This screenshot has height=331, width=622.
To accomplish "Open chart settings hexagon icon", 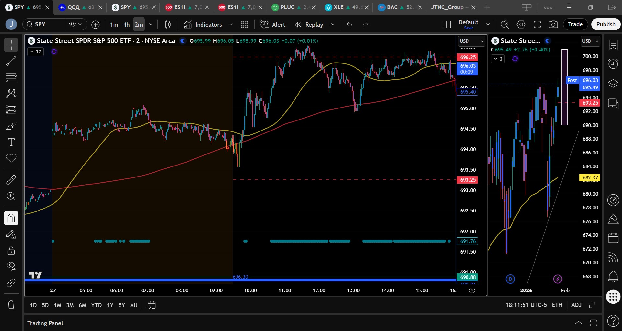I will [521, 24].
